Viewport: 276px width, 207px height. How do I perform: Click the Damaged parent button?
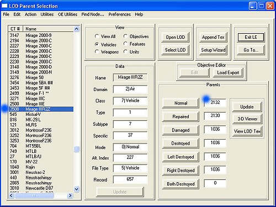pyautogui.click(x=181, y=130)
